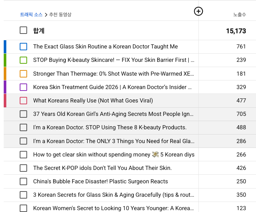
Task: Click the impressions value 181
Action: coord(241,74)
